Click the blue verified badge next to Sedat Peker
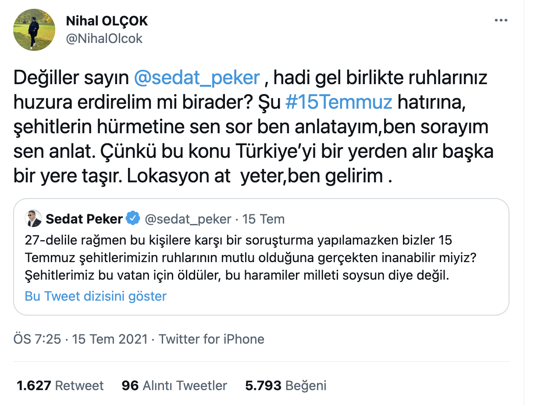 (x=133, y=219)
